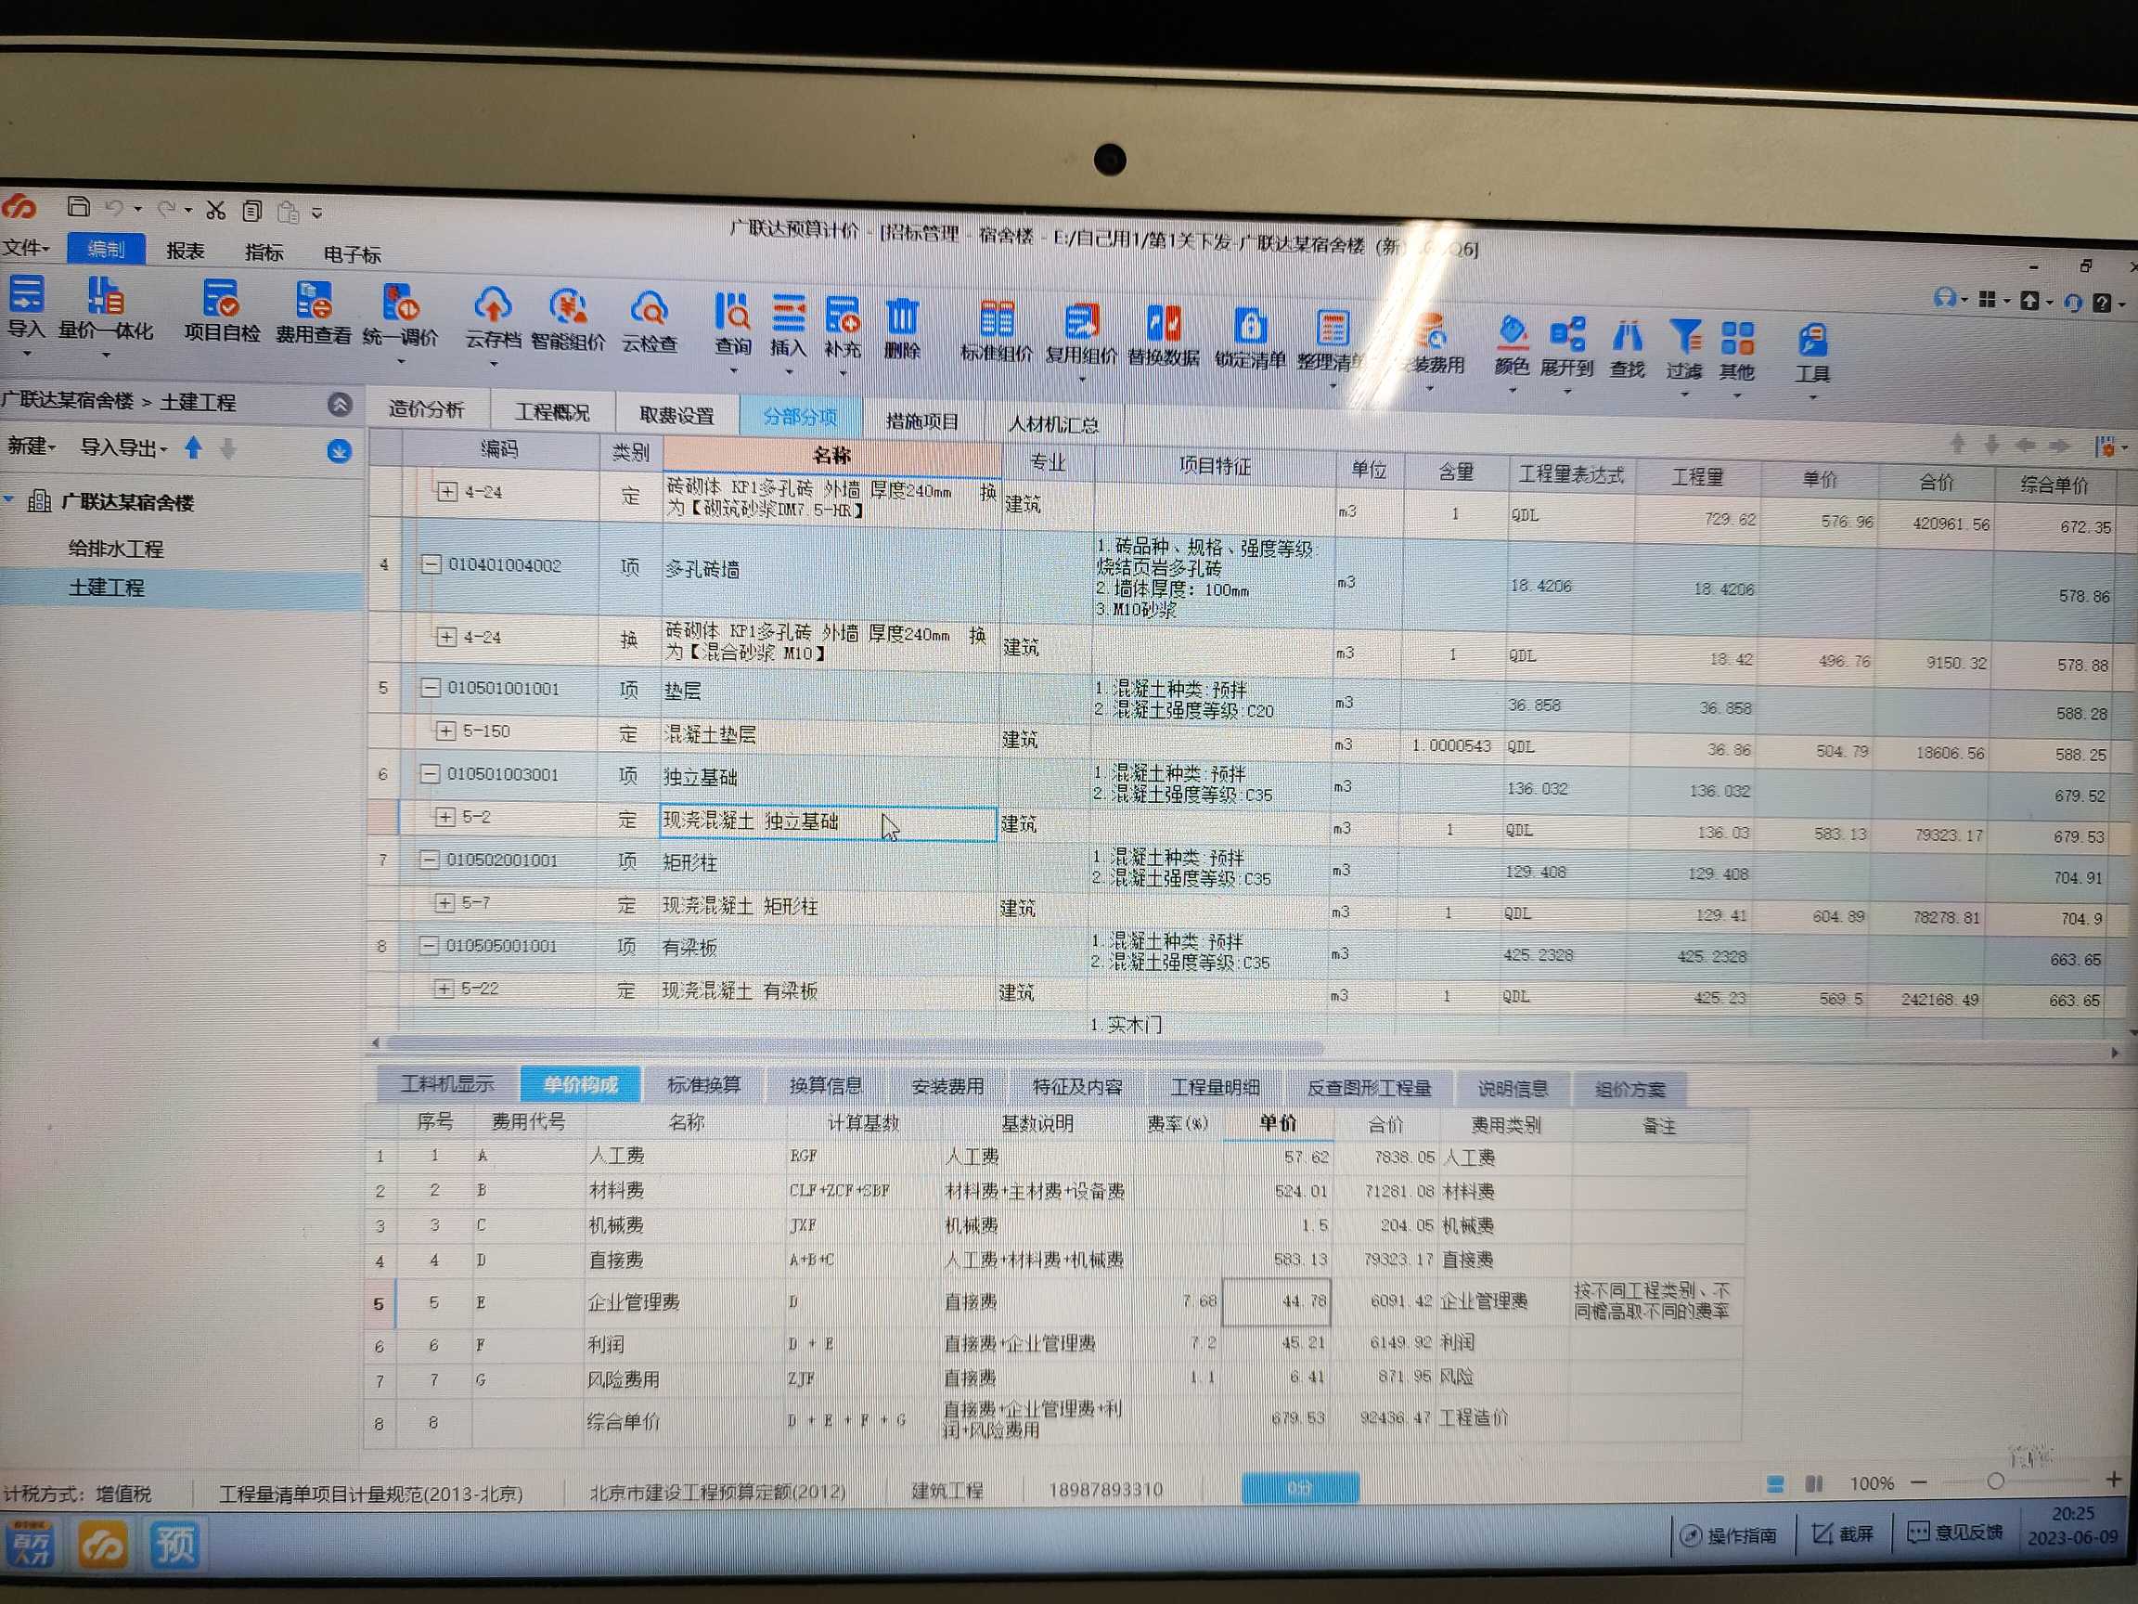The width and height of the screenshot is (2138, 1604).
Task: Expand quota row 5-7 现浇混凝土 矩形柱
Action: pos(444,902)
